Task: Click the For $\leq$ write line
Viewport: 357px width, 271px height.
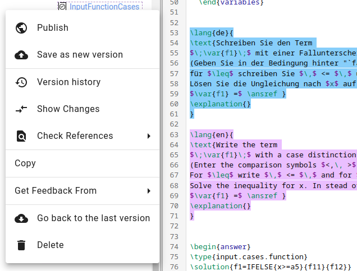Action: 273,175
